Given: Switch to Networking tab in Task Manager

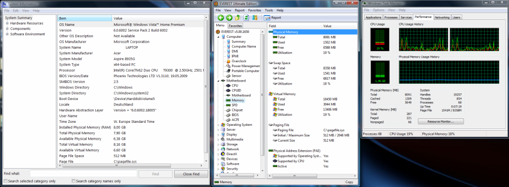Looking at the screenshot, I should click(x=442, y=17).
